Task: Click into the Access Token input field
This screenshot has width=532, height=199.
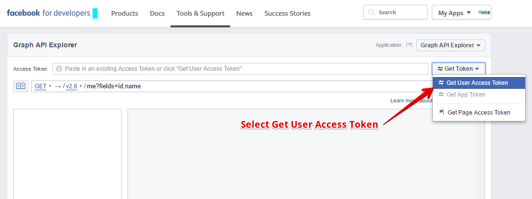Action: click(240, 69)
